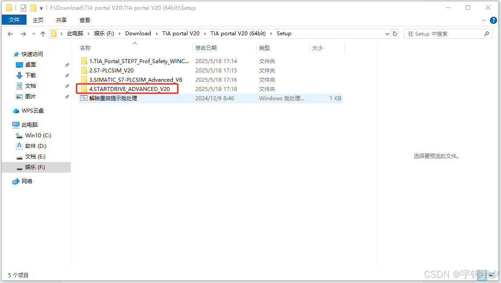
Task: Select 此电脑 in navigation pane
Action: coord(29,125)
